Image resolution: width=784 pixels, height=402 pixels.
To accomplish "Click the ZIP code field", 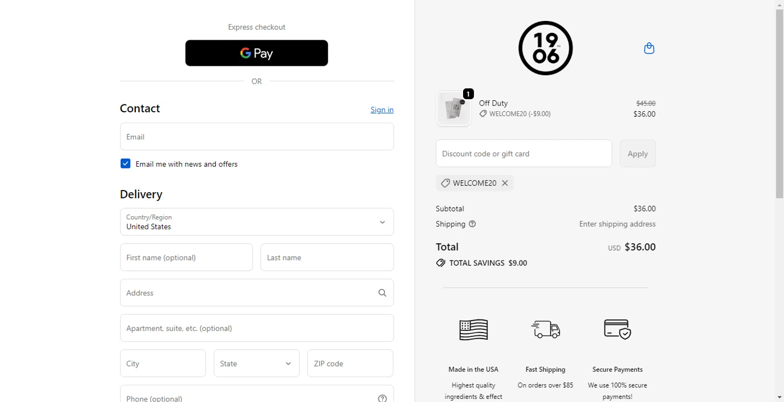I will point(350,363).
